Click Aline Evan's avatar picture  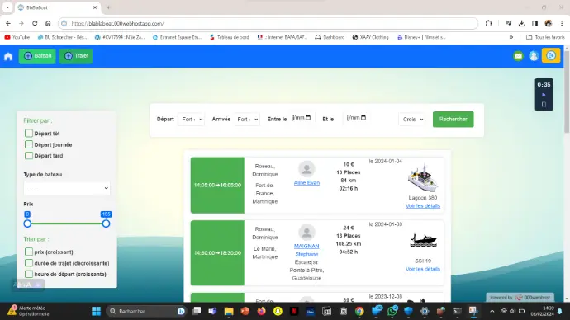click(306, 169)
